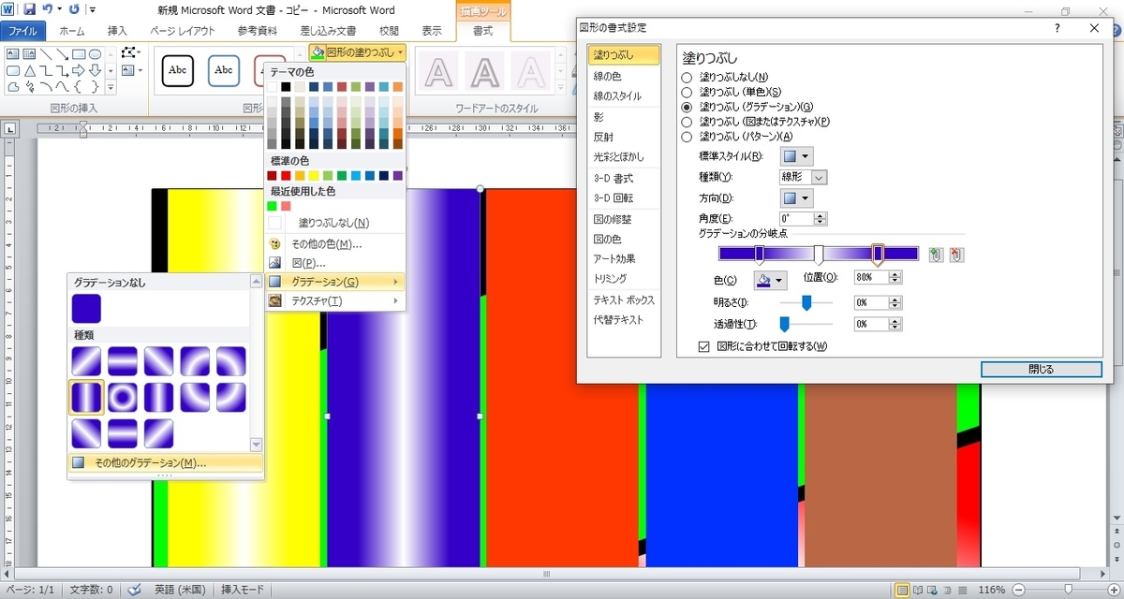Open テキスト ボックス category in dialog
Image resolution: width=1124 pixels, height=599 pixels.
coord(623,299)
